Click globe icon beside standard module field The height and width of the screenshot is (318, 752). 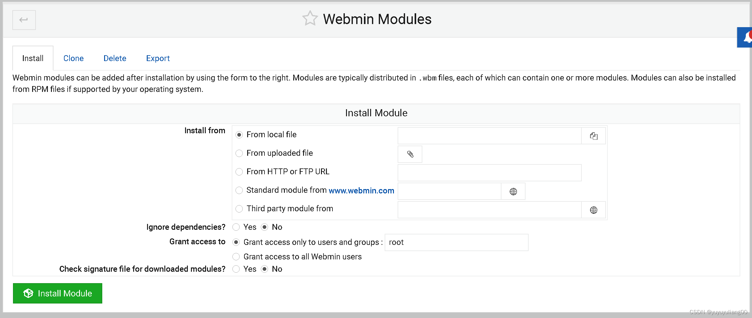(x=513, y=191)
